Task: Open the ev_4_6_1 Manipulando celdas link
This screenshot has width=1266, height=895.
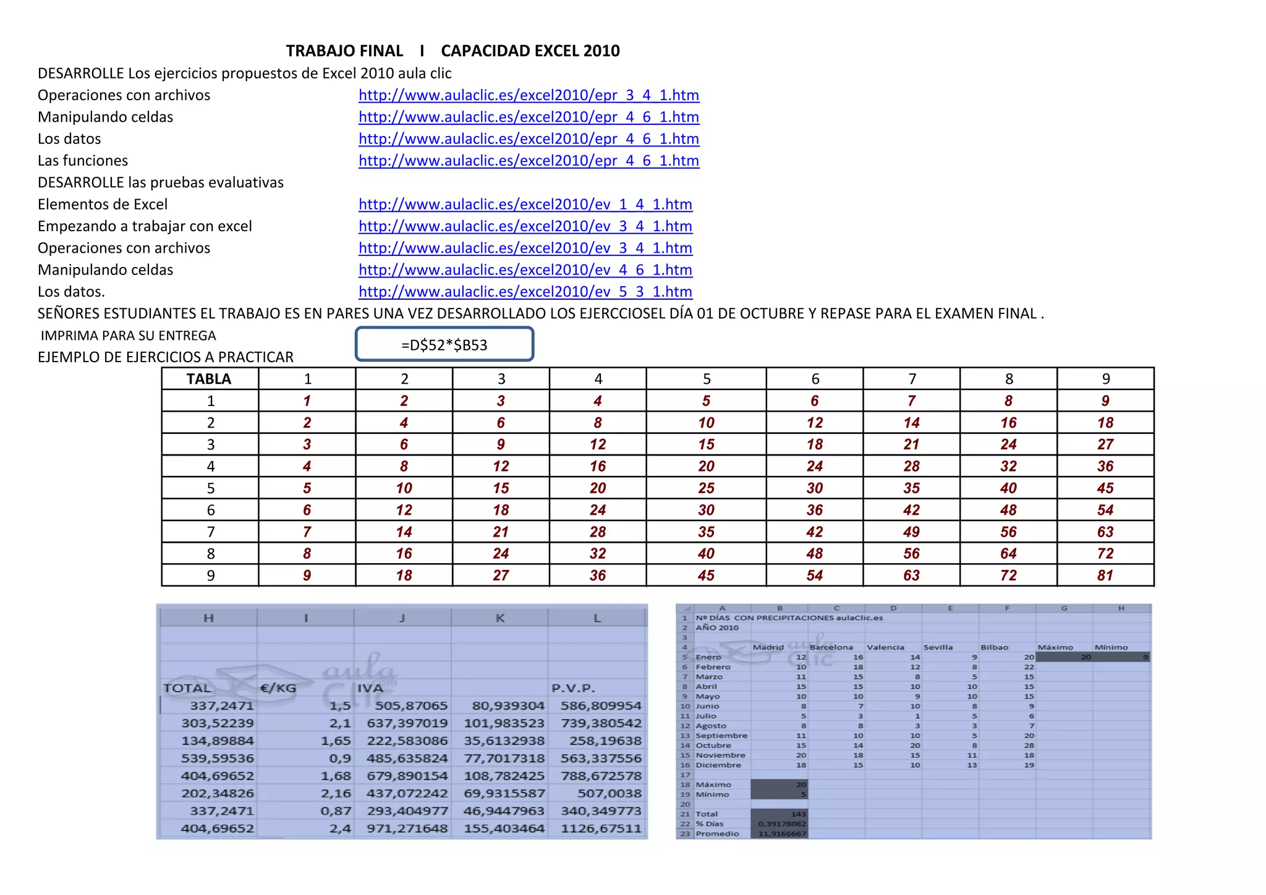Action: (x=525, y=270)
